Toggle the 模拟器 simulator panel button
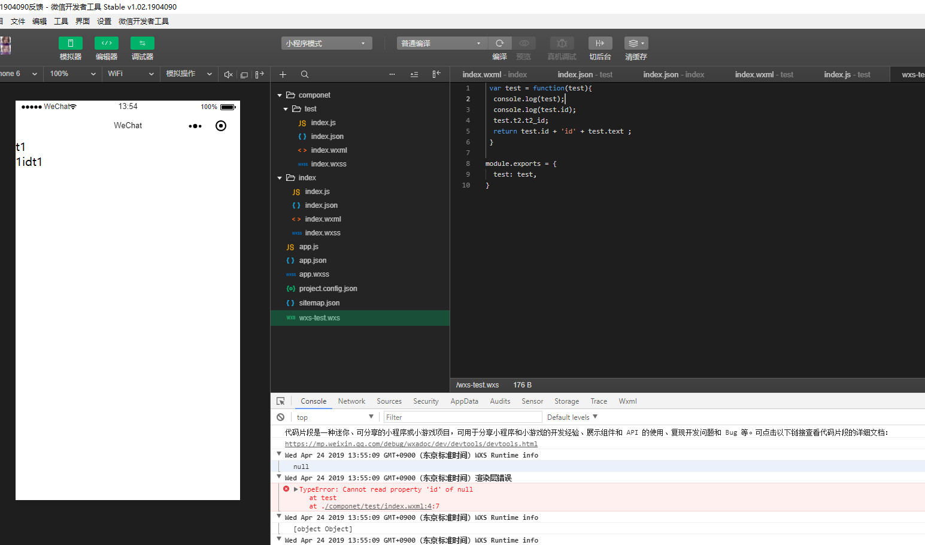 pos(71,43)
